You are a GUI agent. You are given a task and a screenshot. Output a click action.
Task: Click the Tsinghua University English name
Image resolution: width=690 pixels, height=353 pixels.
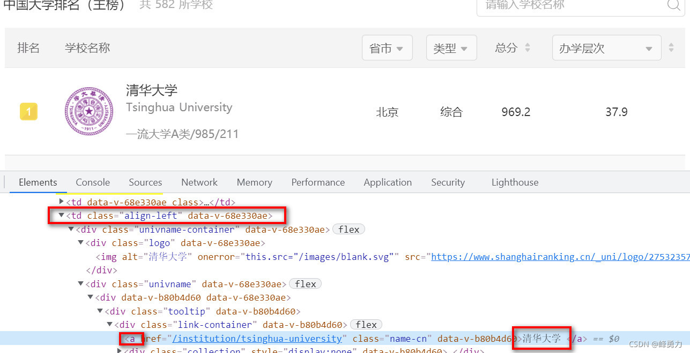(179, 108)
